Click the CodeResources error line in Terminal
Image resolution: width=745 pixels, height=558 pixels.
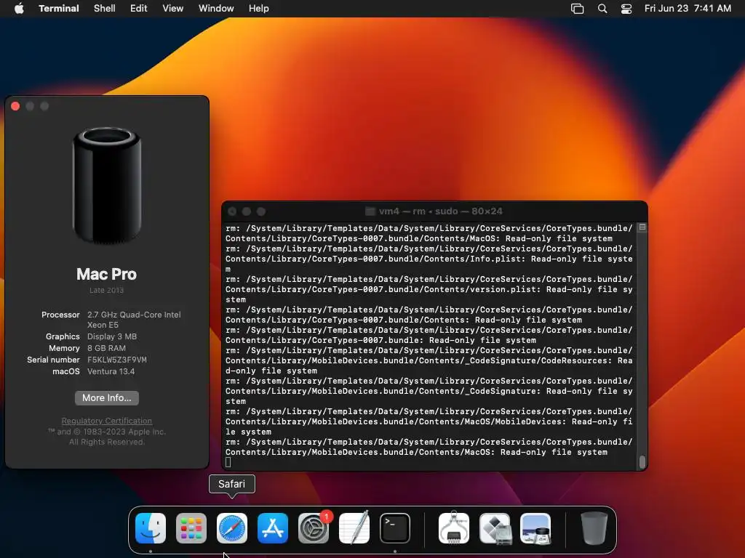click(429, 360)
